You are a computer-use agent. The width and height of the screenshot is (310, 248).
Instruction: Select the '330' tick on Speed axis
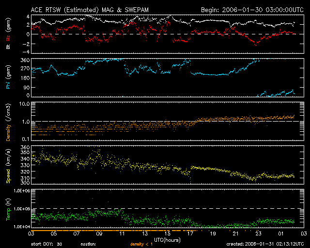(x=25, y=165)
